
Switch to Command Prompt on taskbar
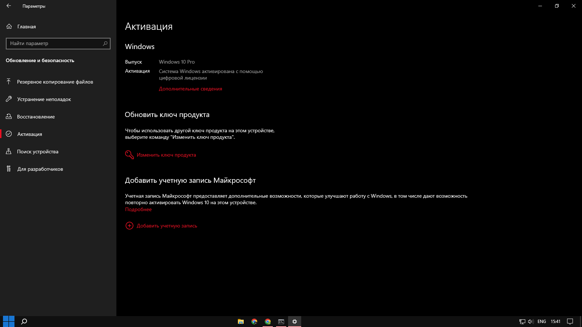[281, 322]
